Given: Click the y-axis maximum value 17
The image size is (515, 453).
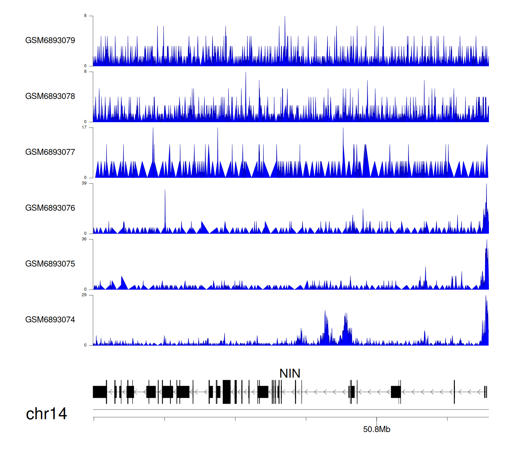Looking at the screenshot, I should pos(84,128).
